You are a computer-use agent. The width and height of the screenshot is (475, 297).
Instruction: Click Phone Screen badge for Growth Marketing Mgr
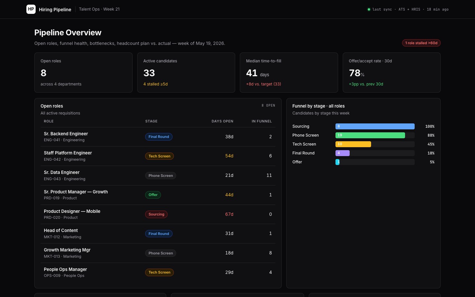pyautogui.click(x=161, y=253)
